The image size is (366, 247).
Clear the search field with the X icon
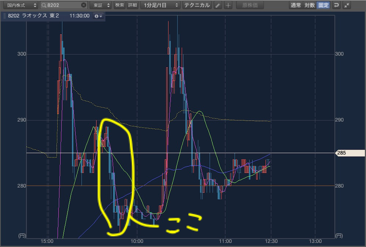83,5
